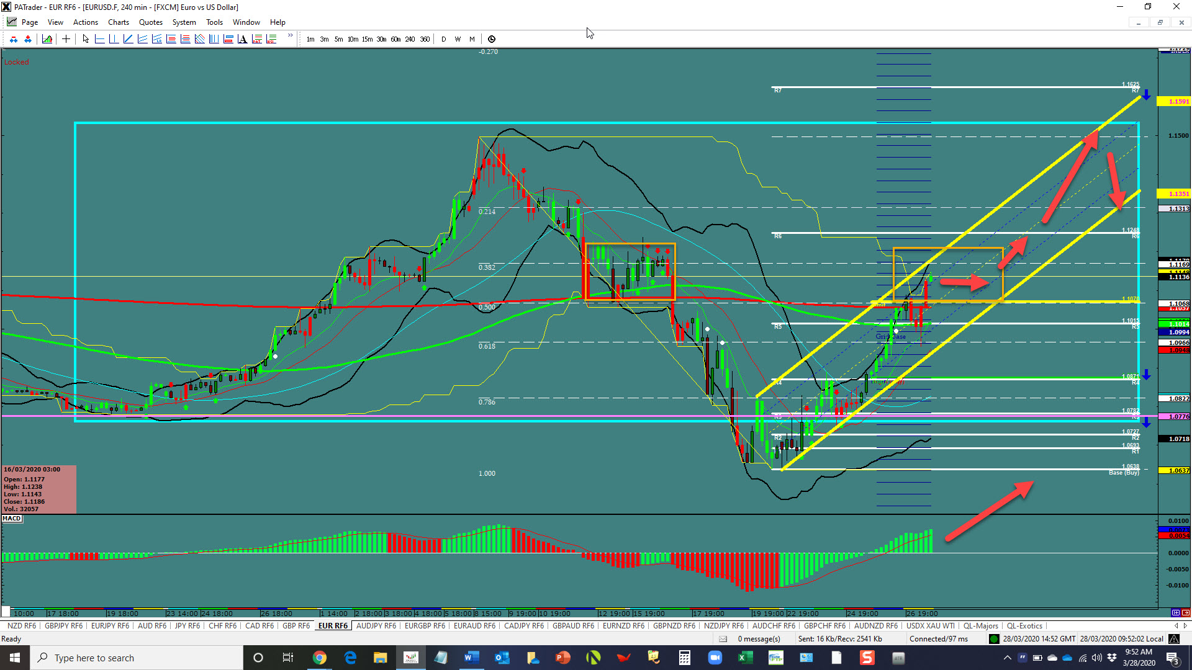
Task: Switch to daily D timeframe
Action: tap(443, 39)
